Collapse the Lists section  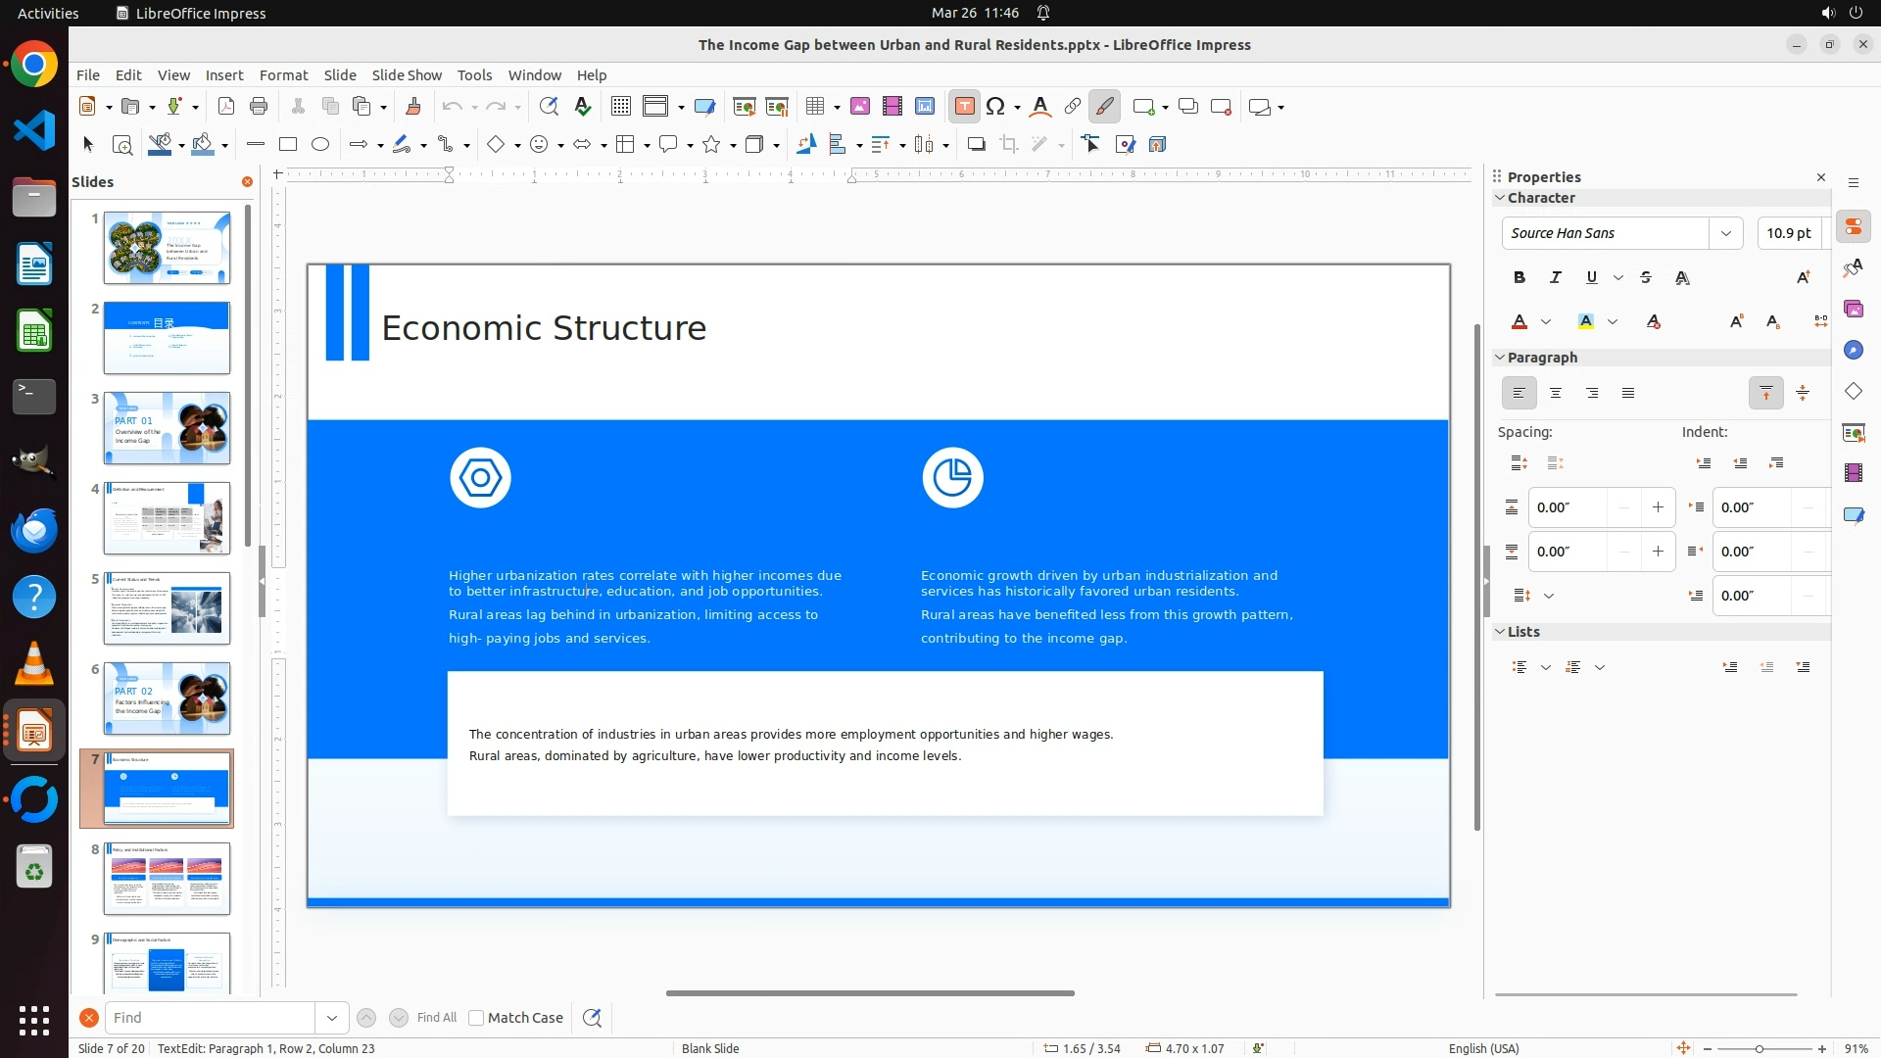1499,632
